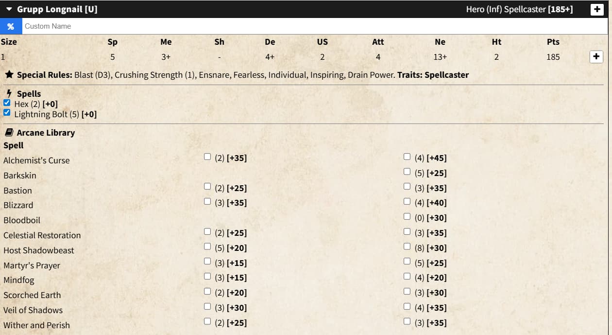Click the star icon next to Special Rules
Screen dimensions: 612x335
click(9, 75)
